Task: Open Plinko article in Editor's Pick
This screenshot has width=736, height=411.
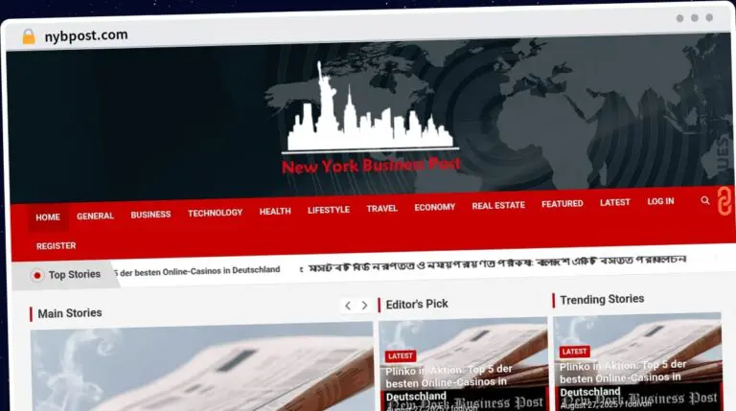Action: point(449,382)
